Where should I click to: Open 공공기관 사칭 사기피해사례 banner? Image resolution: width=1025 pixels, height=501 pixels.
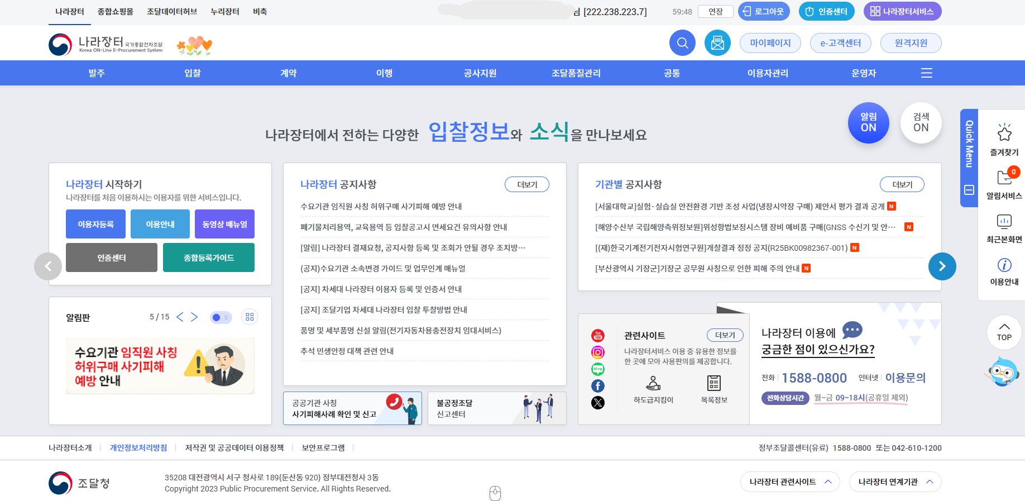(x=352, y=408)
